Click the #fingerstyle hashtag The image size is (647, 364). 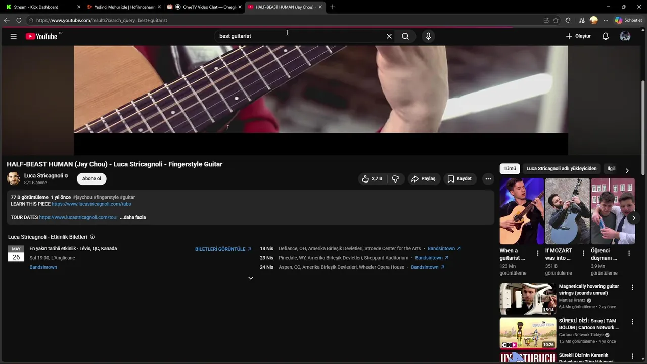tap(106, 197)
